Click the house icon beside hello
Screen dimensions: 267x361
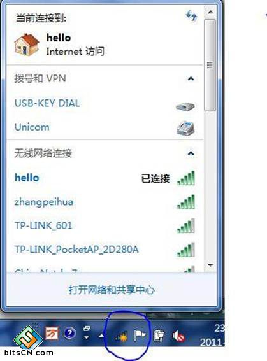(27, 45)
